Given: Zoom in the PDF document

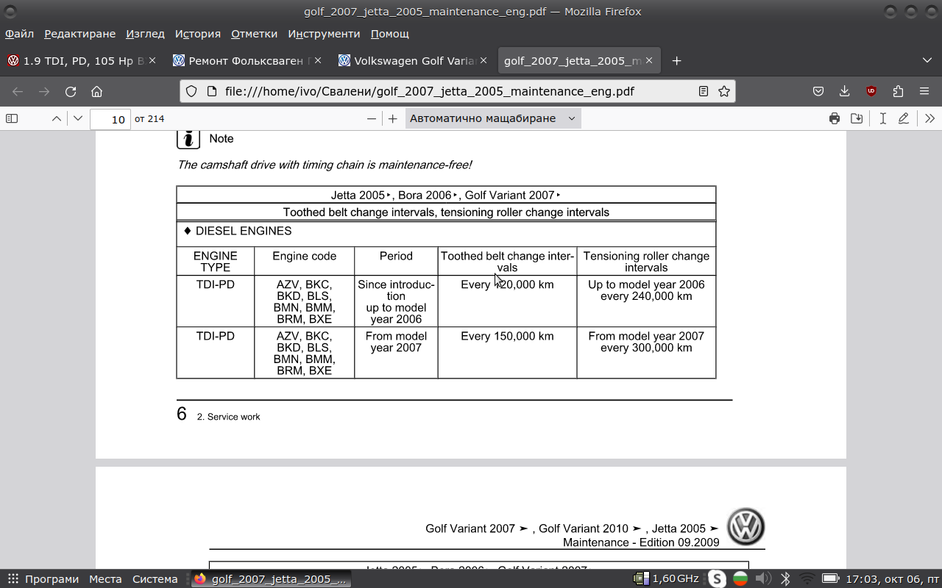Looking at the screenshot, I should (393, 118).
